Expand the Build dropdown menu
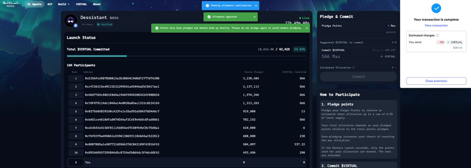471x168 pixels. point(63,4)
